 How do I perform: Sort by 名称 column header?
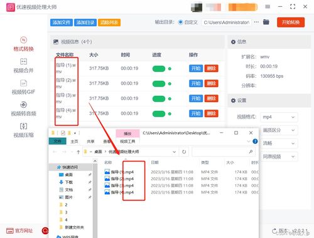tap(108, 162)
